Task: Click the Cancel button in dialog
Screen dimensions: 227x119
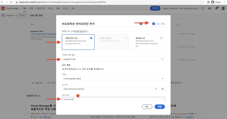Action: pos(147,107)
